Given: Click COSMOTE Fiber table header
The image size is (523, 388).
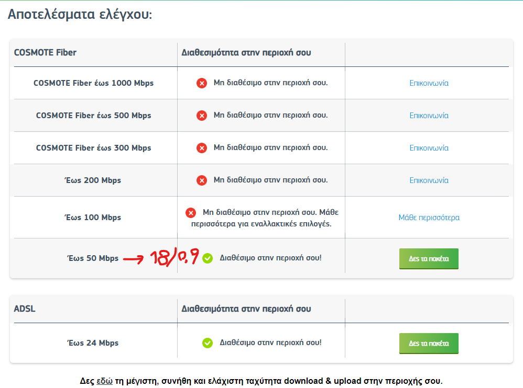Looking at the screenshot, I should tap(46, 53).
